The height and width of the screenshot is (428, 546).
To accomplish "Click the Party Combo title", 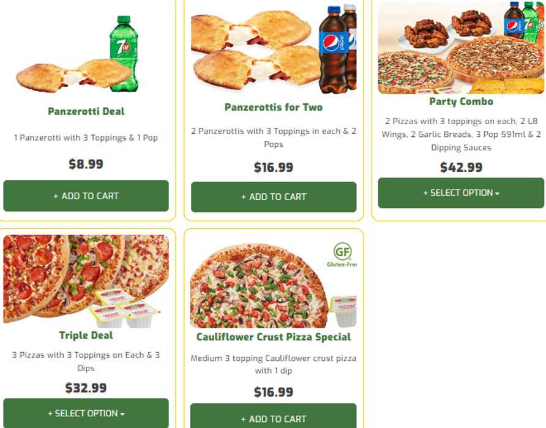I will [x=461, y=101].
